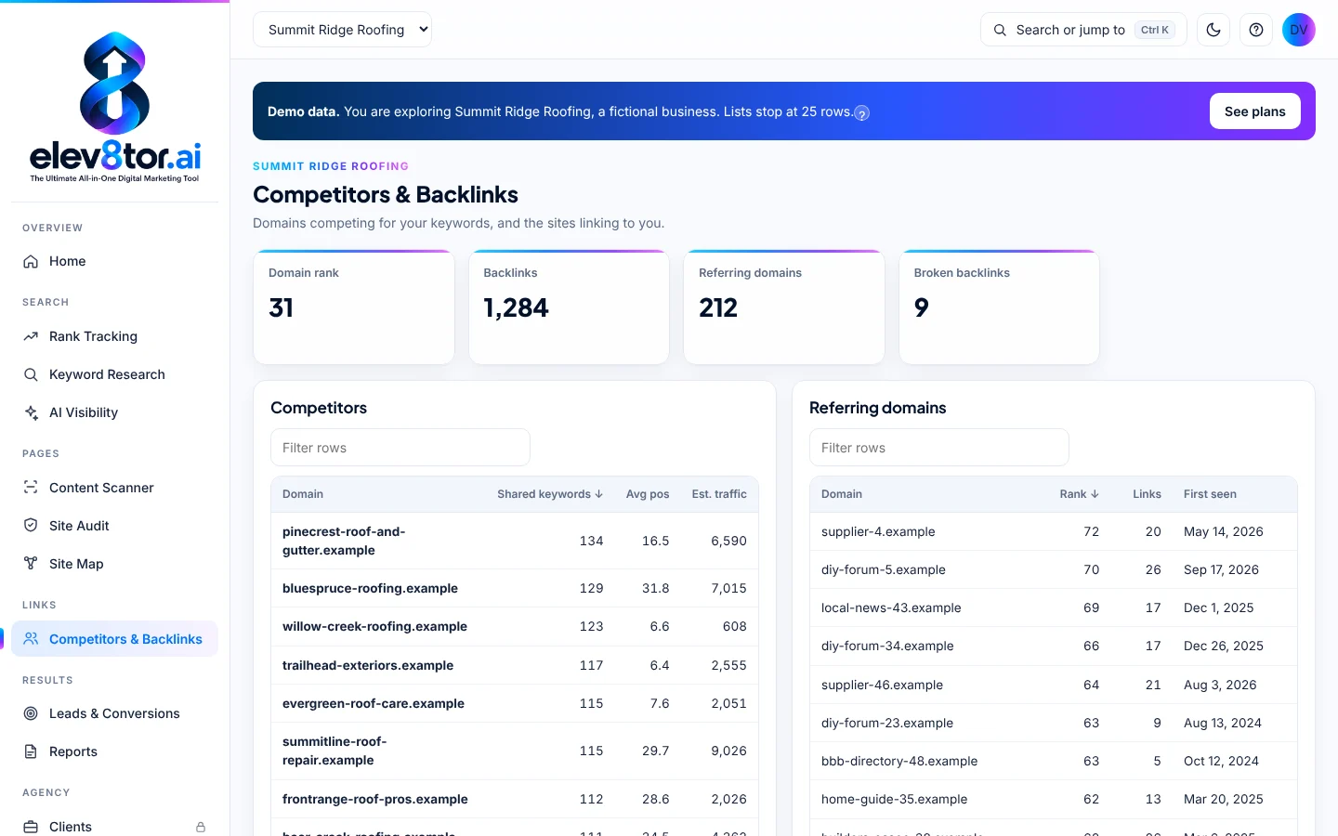This screenshot has width=1338, height=836.
Task: Click the First seen column header
Action: click(1210, 494)
